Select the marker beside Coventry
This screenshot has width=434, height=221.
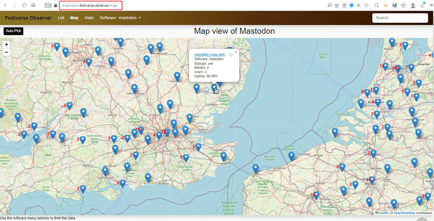click(111, 61)
